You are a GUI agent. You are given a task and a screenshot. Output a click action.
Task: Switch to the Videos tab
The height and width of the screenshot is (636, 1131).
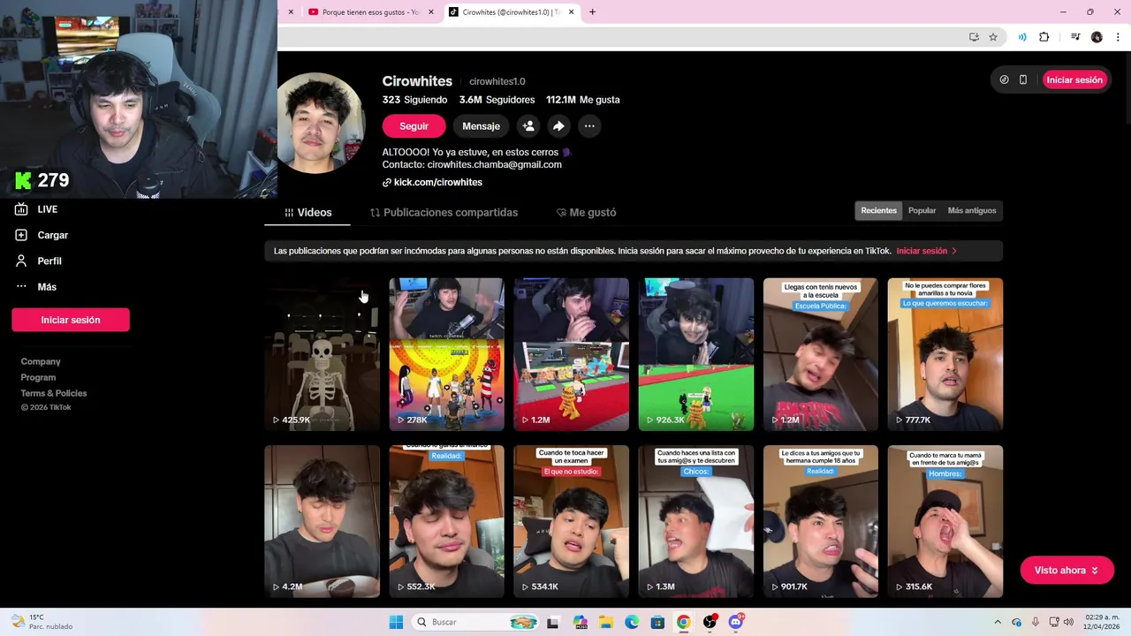click(307, 213)
